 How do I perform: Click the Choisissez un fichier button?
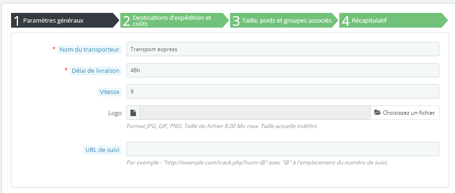coord(404,113)
